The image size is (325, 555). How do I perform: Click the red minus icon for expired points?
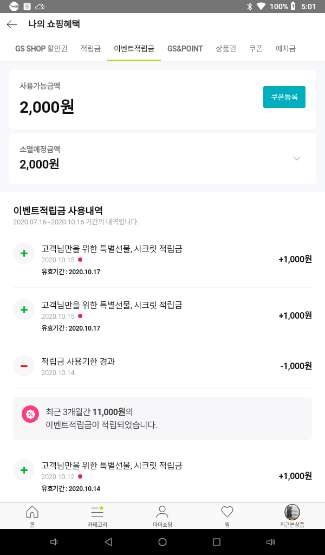pos(24,366)
